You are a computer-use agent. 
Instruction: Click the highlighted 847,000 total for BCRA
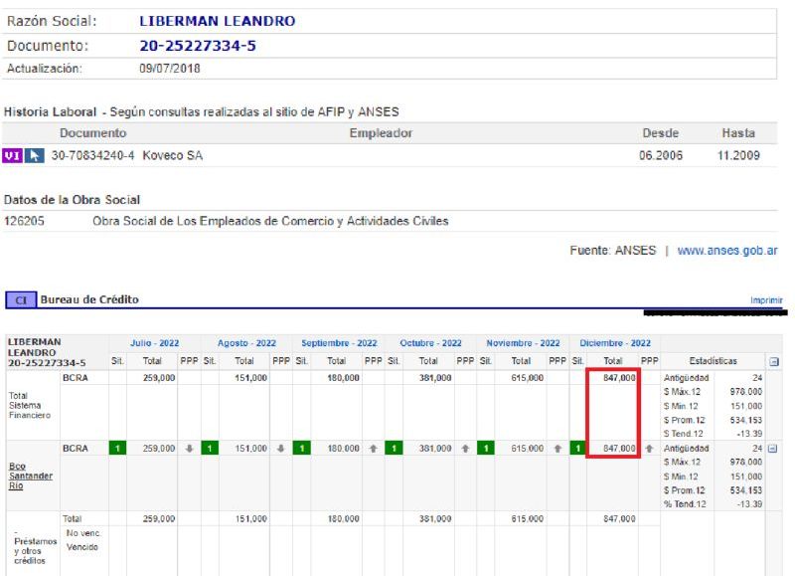[x=616, y=378]
